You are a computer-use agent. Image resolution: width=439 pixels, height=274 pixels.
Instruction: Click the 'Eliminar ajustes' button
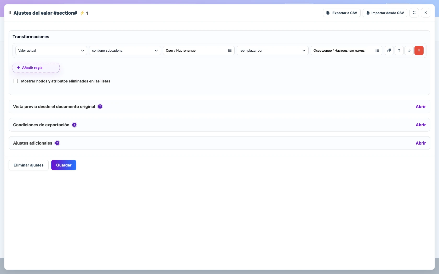(28, 165)
